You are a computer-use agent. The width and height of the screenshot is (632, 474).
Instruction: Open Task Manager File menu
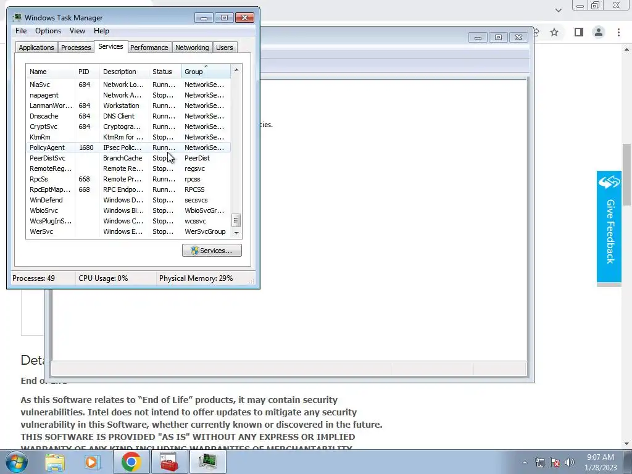click(21, 31)
